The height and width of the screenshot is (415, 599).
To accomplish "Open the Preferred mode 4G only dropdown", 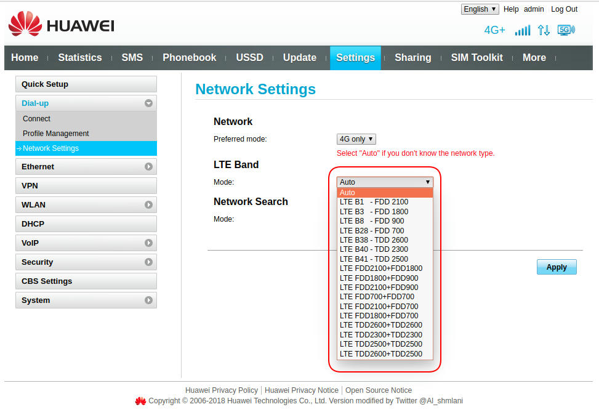I will (x=356, y=139).
